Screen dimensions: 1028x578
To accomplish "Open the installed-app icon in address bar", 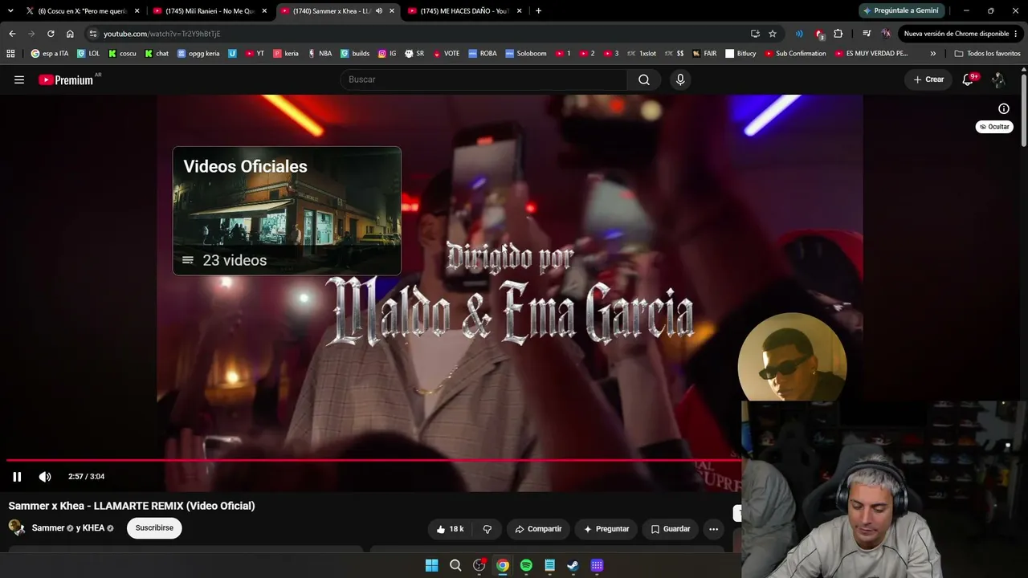I will (x=755, y=34).
